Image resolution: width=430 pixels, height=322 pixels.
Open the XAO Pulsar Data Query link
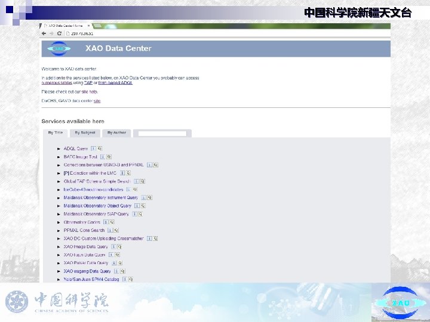(x=86, y=263)
